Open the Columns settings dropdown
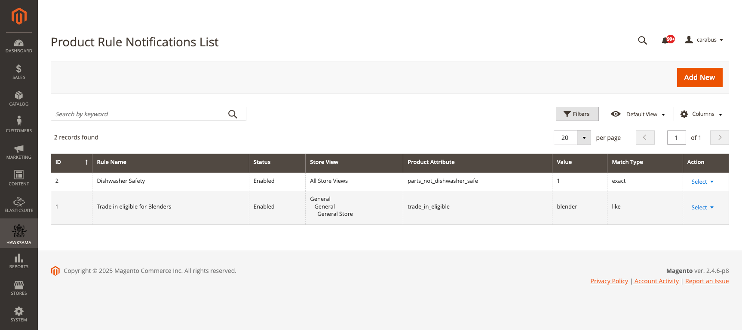Screen dimensions: 742x330 (701, 114)
